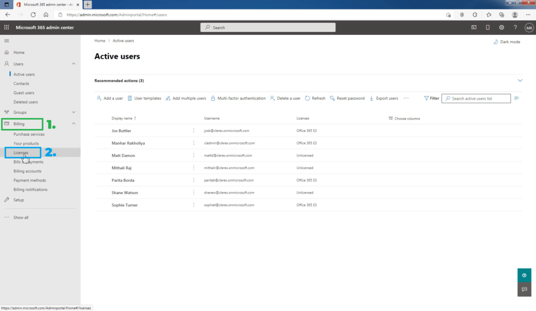Click Delete a user
Viewport: 536px width, 311px height.
[285, 98]
